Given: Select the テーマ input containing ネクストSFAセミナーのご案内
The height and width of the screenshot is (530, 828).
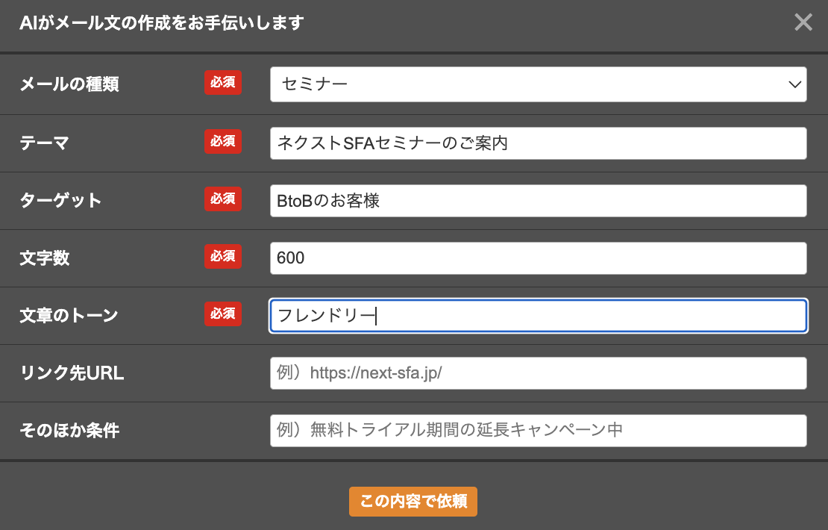Looking at the screenshot, I should click(537, 143).
